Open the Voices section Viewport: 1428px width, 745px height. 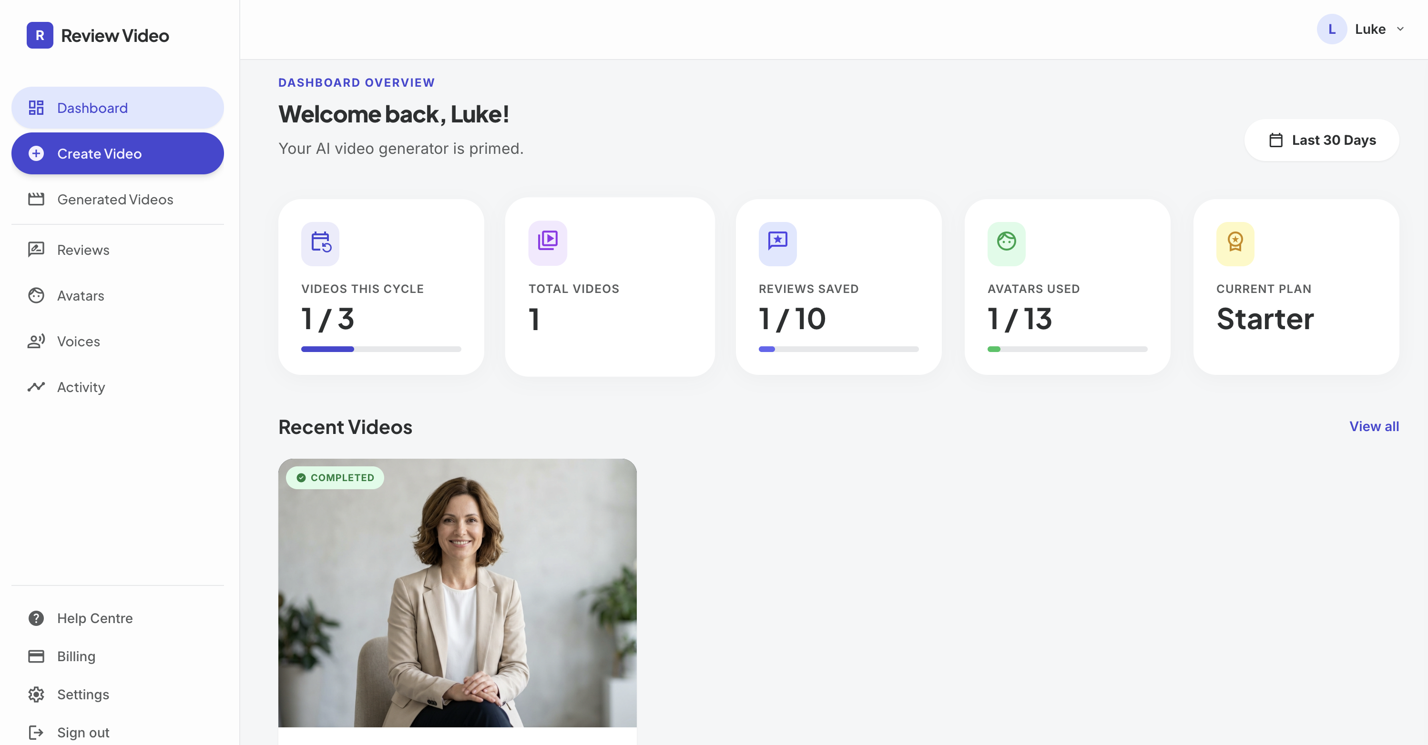click(118, 341)
